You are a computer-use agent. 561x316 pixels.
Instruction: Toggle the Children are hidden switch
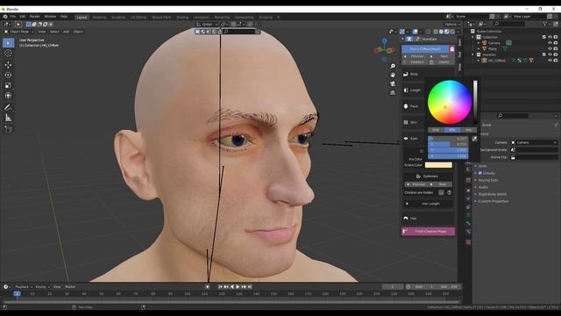pyautogui.click(x=441, y=193)
